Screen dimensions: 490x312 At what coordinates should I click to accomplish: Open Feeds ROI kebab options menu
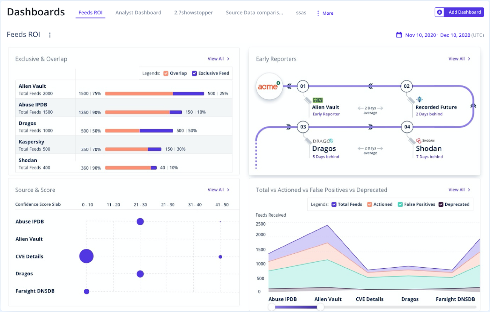coord(50,35)
